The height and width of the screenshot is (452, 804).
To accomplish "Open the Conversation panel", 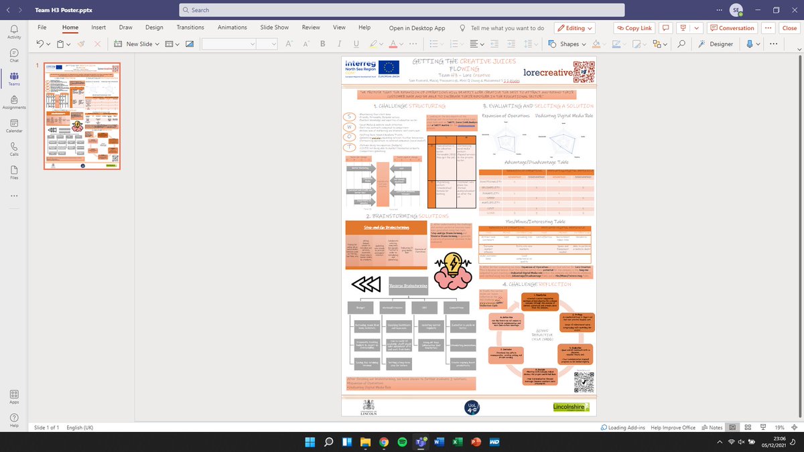I will click(x=732, y=28).
